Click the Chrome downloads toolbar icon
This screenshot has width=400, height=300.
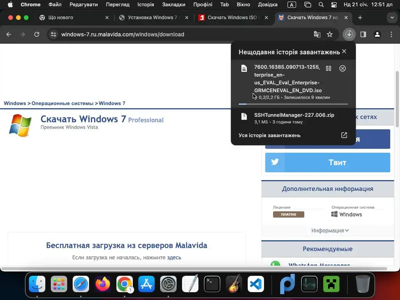coord(349,34)
